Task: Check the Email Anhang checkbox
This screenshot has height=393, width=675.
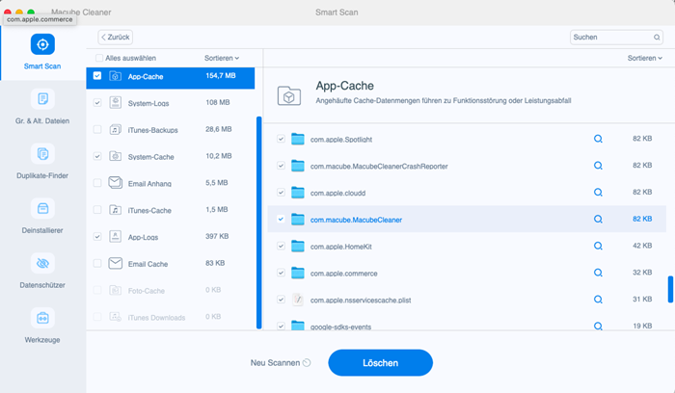Action: pos(97,183)
